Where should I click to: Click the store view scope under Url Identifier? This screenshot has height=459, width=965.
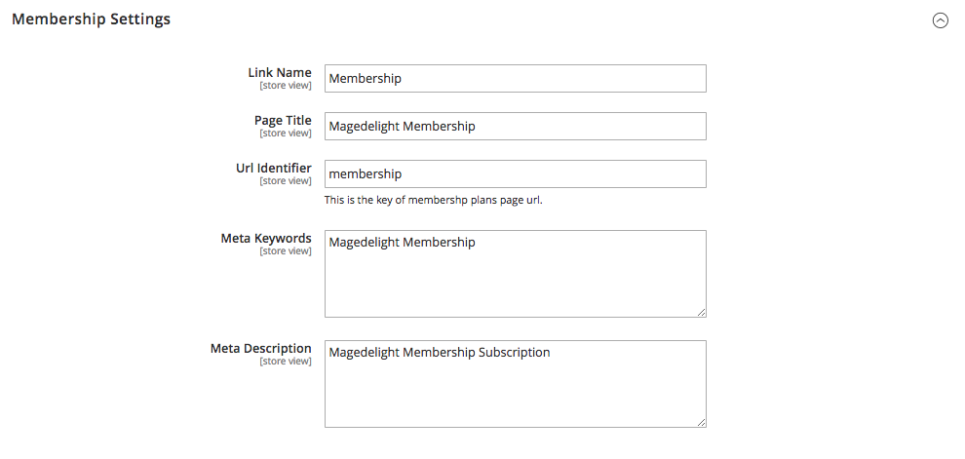point(286,181)
